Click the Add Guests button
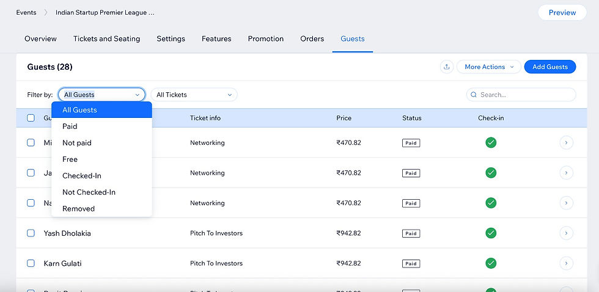Image resolution: width=599 pixels, height=292 pixels. (x=550, y=67)
